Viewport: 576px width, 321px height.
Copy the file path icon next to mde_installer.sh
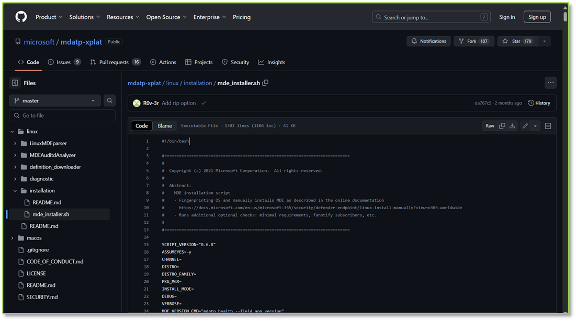265,83
